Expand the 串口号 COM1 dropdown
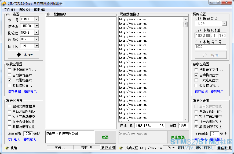The image size is (234, 154). (x=36, y=19)
